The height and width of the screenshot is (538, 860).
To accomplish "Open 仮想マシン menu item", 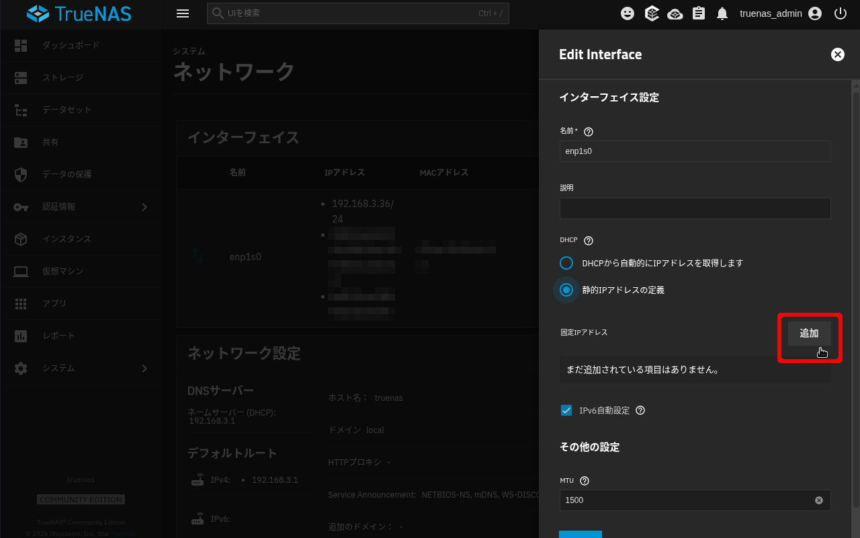I will coord(81,271).
